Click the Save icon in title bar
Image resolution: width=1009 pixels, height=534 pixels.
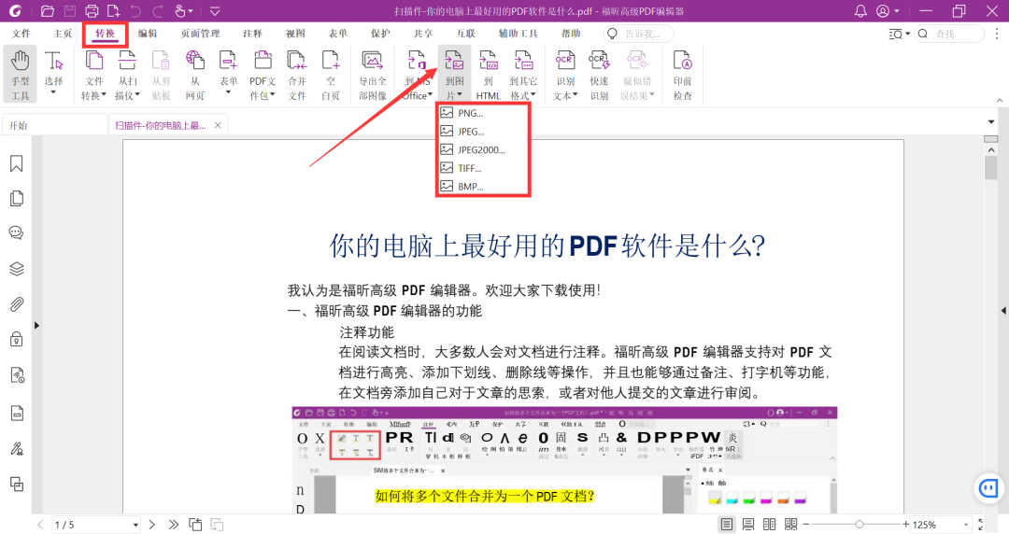tap(69, 11)
